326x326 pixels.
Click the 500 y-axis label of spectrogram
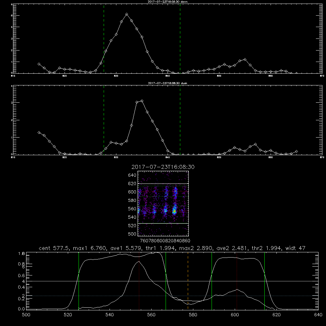tap(132, 234)
